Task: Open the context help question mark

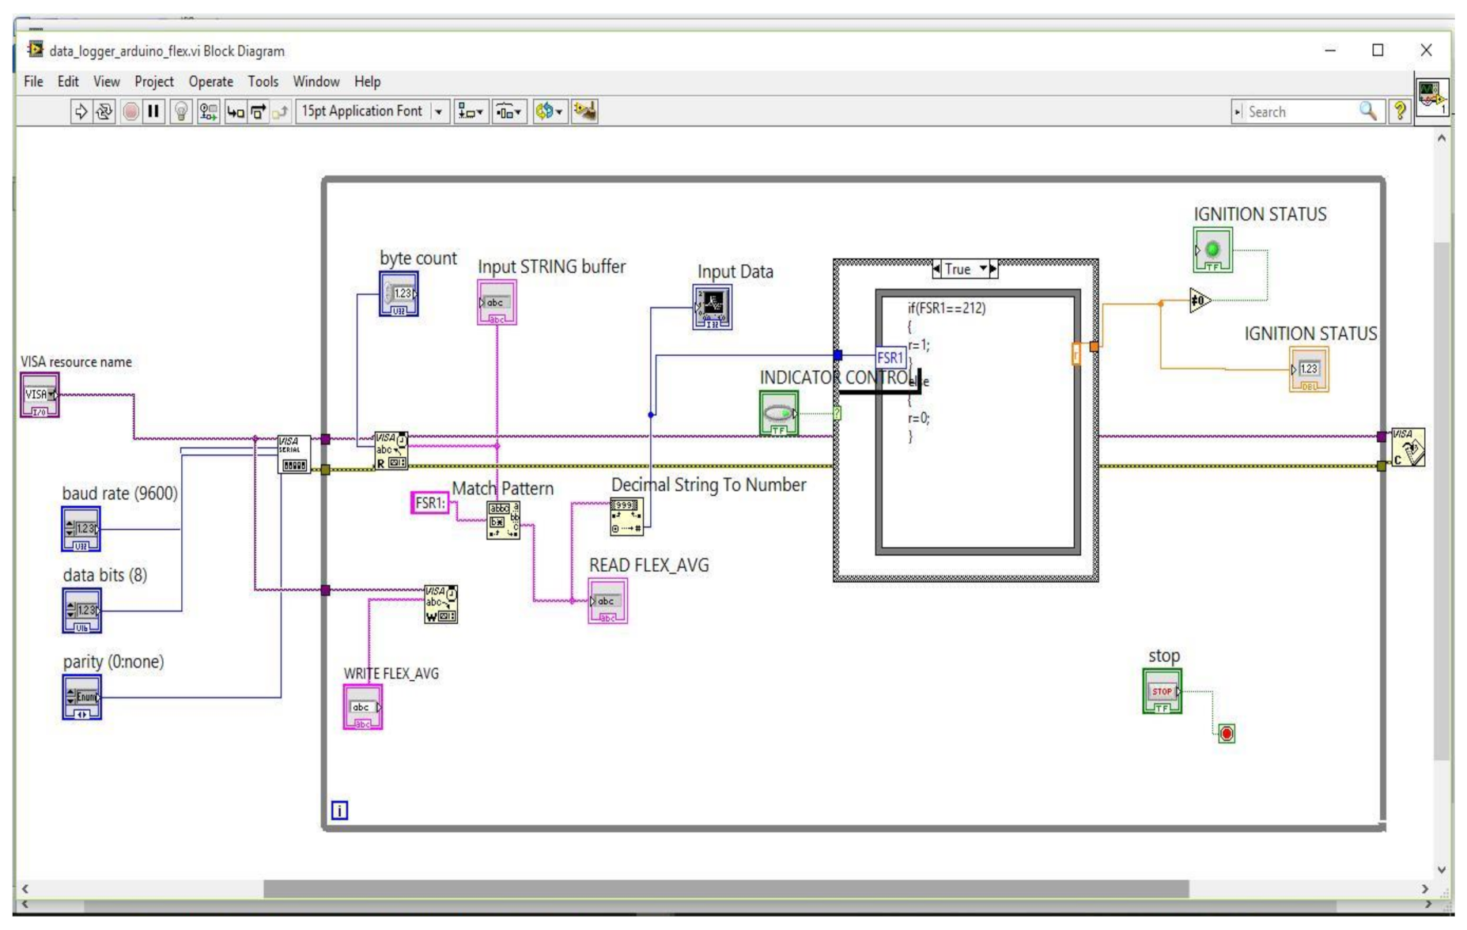Action: 1399,112
